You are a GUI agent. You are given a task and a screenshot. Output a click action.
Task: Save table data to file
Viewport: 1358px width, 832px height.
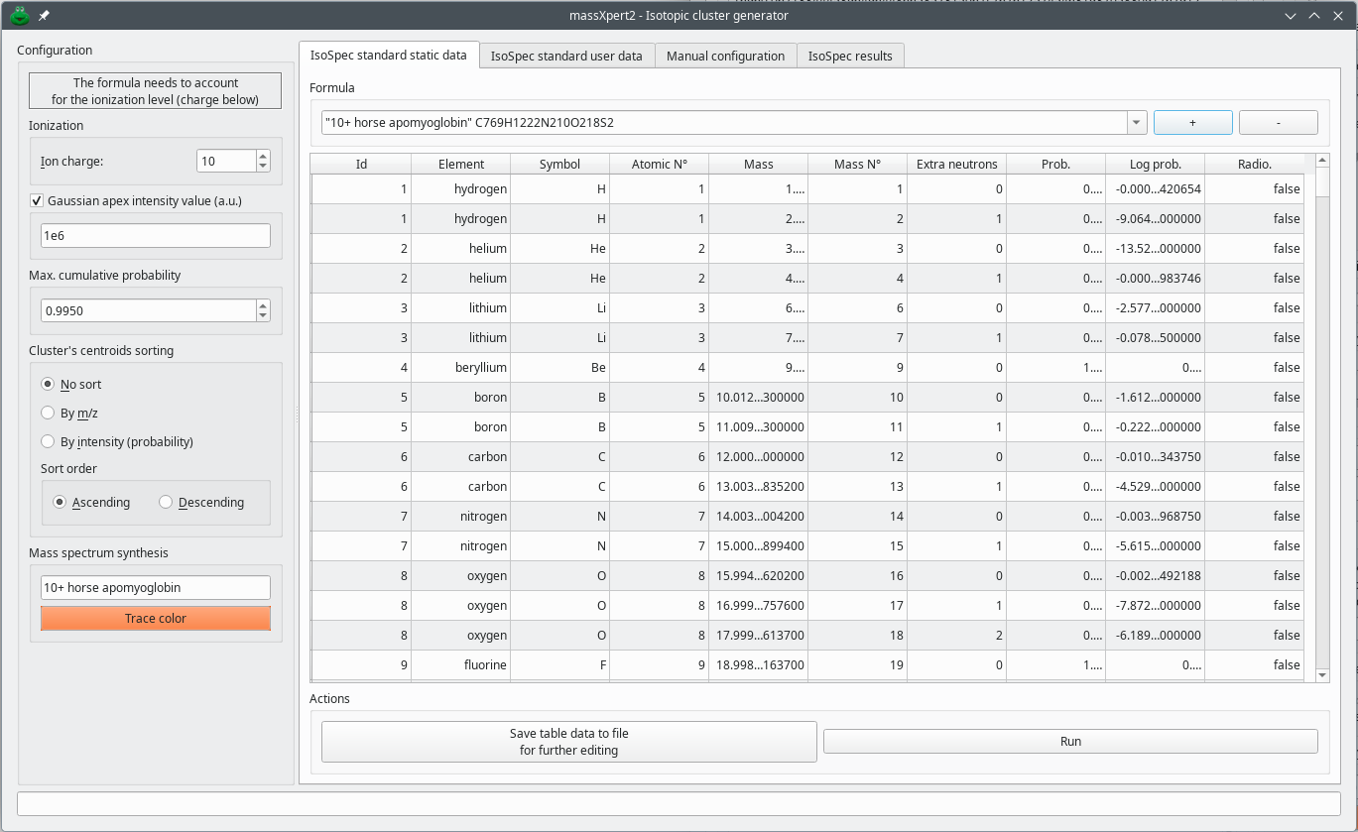coord(568,741)
